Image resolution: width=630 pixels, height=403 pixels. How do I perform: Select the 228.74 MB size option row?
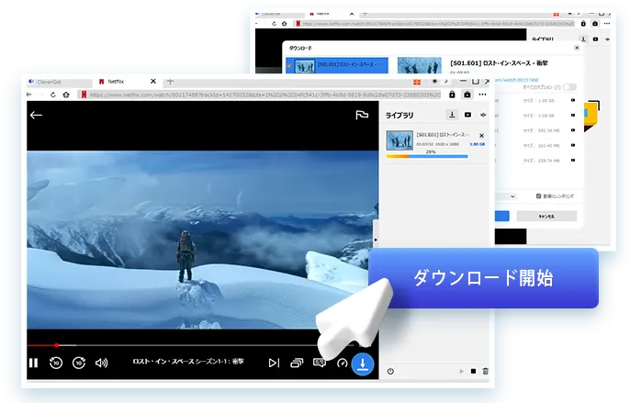tap(536, 161)
